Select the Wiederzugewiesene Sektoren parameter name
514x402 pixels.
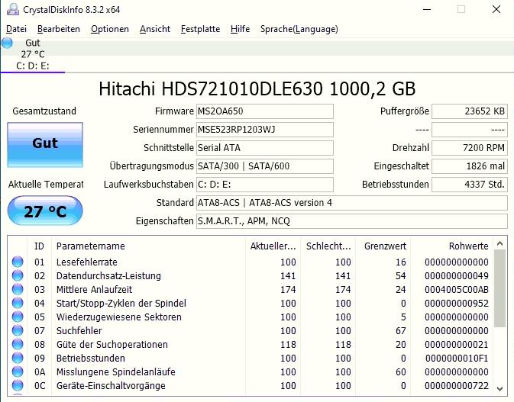(119, 317)
